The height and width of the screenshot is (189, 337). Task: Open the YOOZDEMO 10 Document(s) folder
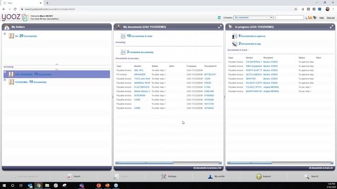pyautogui.click(x=31, y=82)
